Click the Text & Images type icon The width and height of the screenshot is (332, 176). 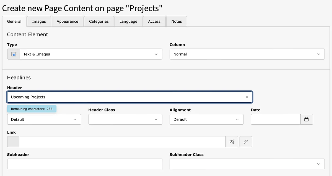pyautogui.click(x=14, y=54)
